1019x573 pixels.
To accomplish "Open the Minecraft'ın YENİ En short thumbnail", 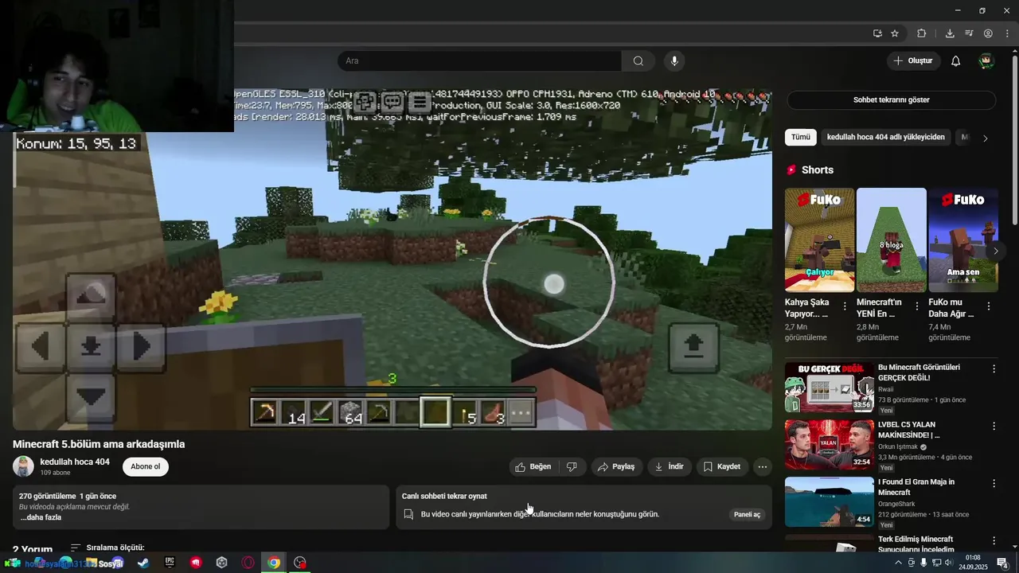I will tap(891, 240).
